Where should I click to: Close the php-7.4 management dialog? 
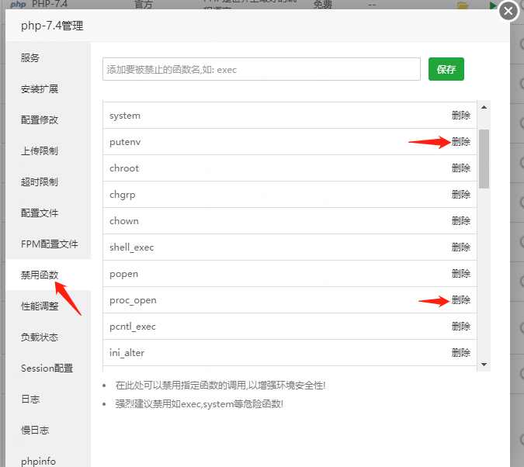tap(508, 11)
